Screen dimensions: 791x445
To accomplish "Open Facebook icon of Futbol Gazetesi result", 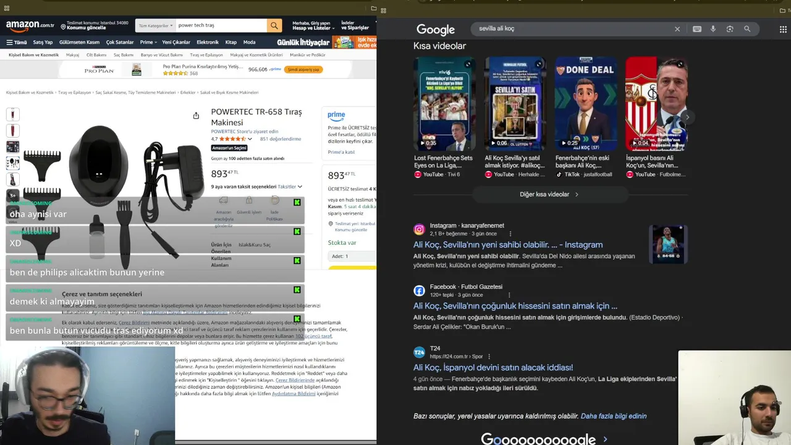I will [x=419, y=290].
